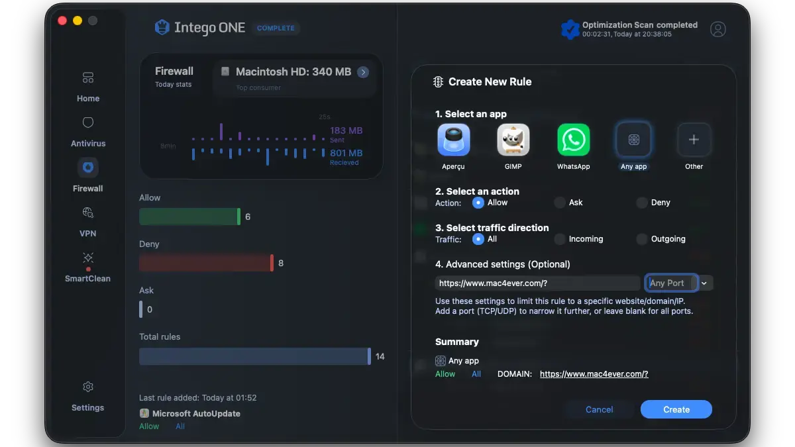Cancel the new rule dialog
795x447 pixels.
599,409
